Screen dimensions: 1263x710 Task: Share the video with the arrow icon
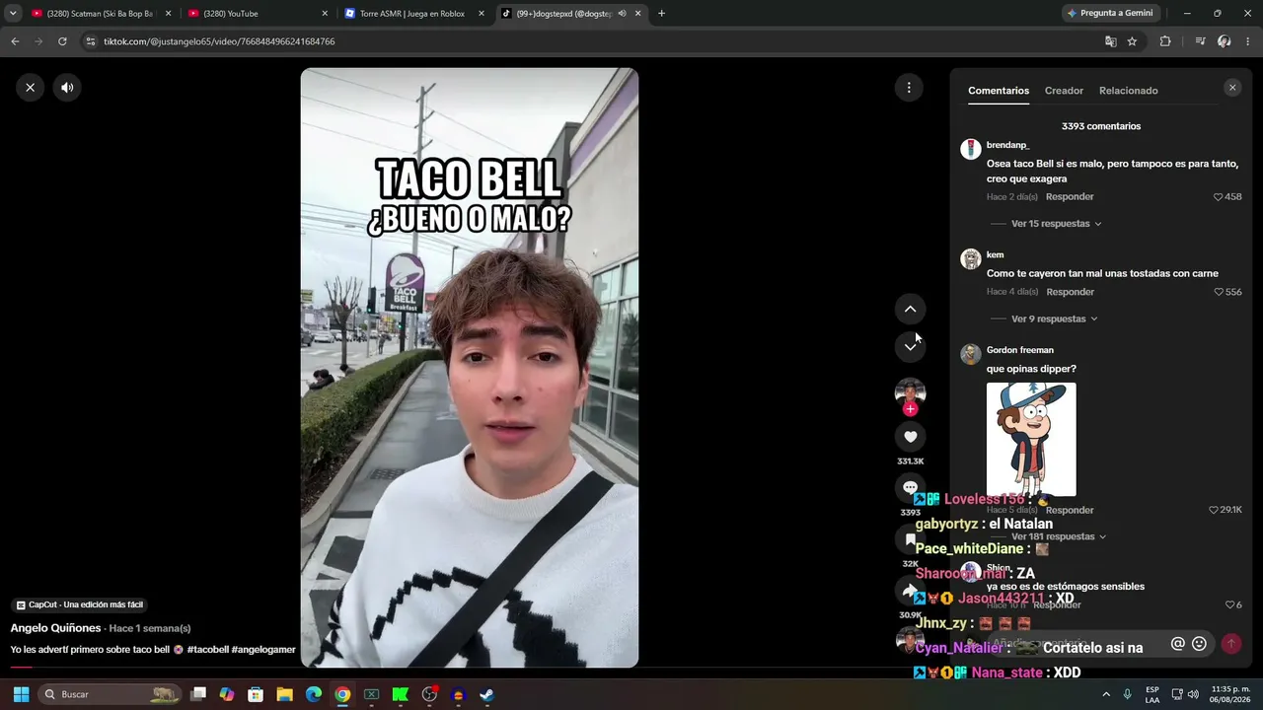tap(910, 591)
